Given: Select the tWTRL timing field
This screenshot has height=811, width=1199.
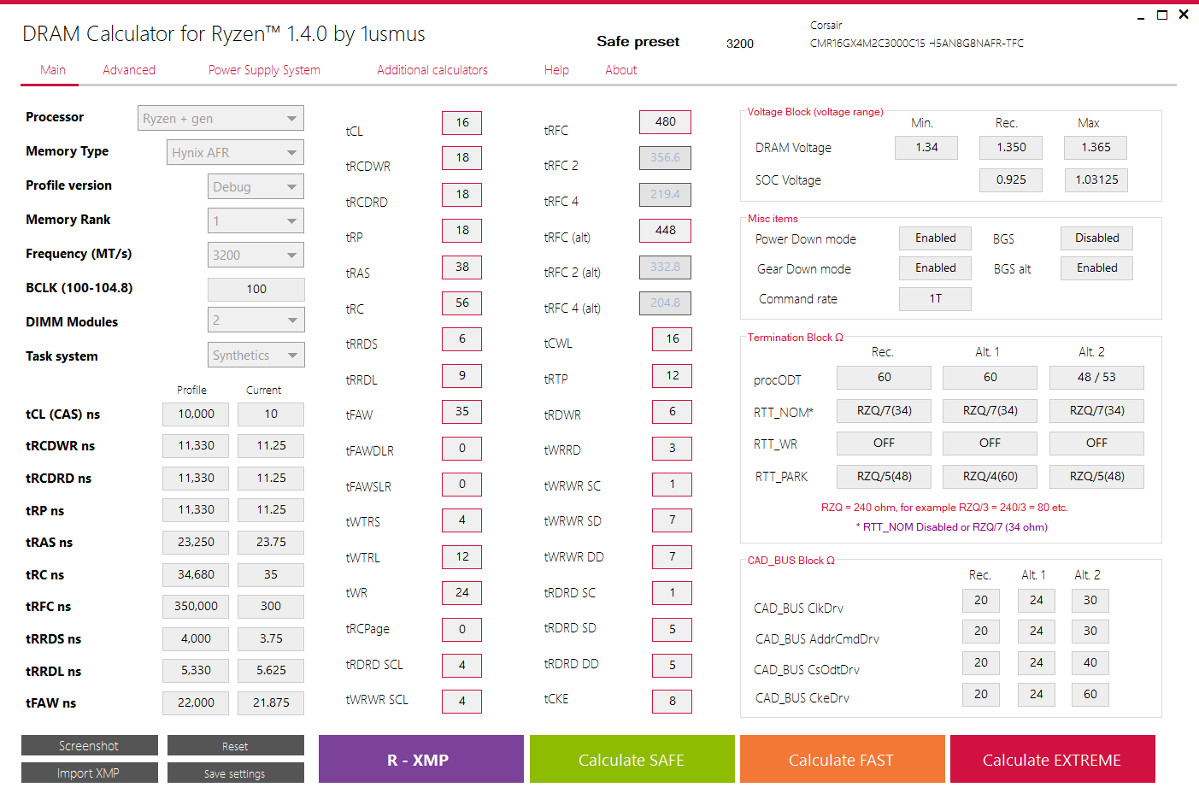Looking at the screenshot, I should pyautogui.click(x=461, y=557).
